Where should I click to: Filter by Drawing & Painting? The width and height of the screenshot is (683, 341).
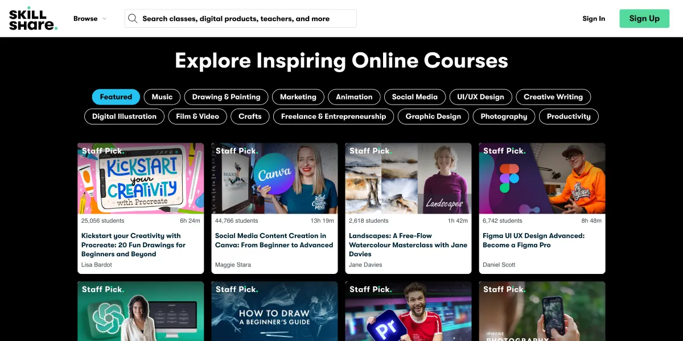[x=226, y=97]
